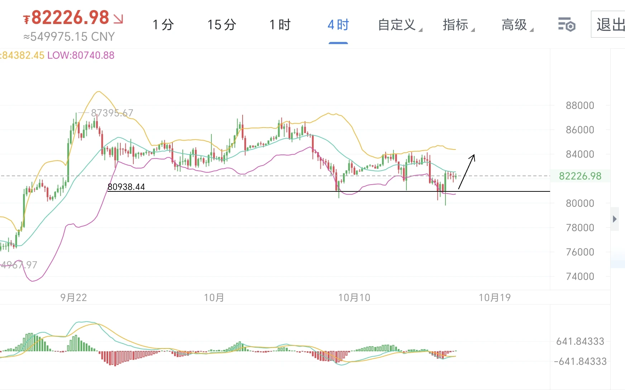Screen dimensions: 625x390
Task: Click the ≈549975.15 CNY conversion text
Action: [69, 37]
